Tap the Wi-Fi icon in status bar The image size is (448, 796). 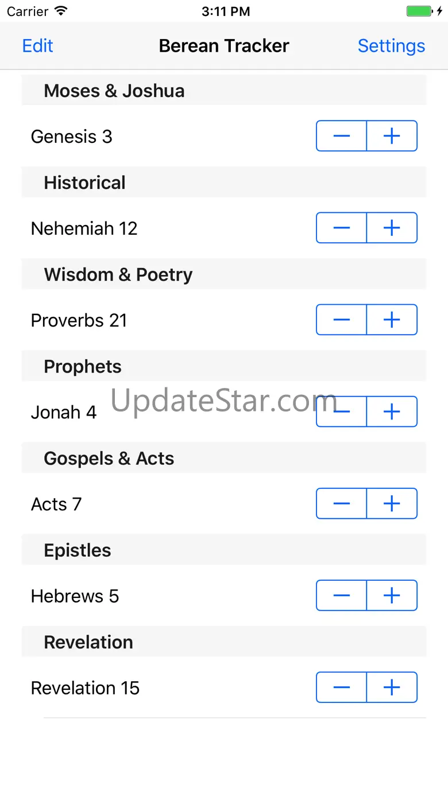click(x=60, y=11)
